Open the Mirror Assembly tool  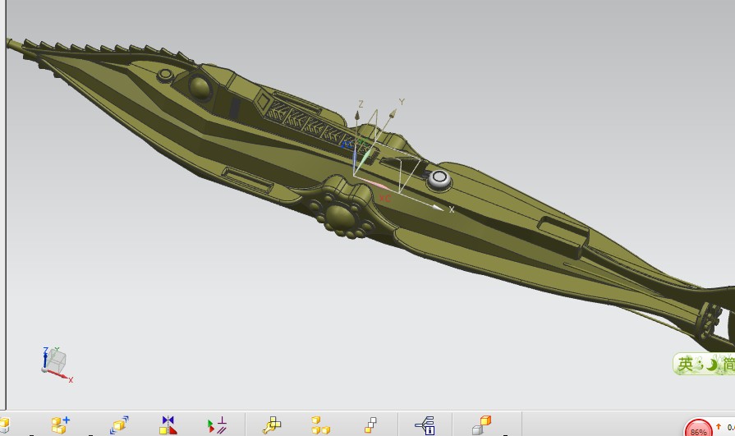tap(168, 425)
